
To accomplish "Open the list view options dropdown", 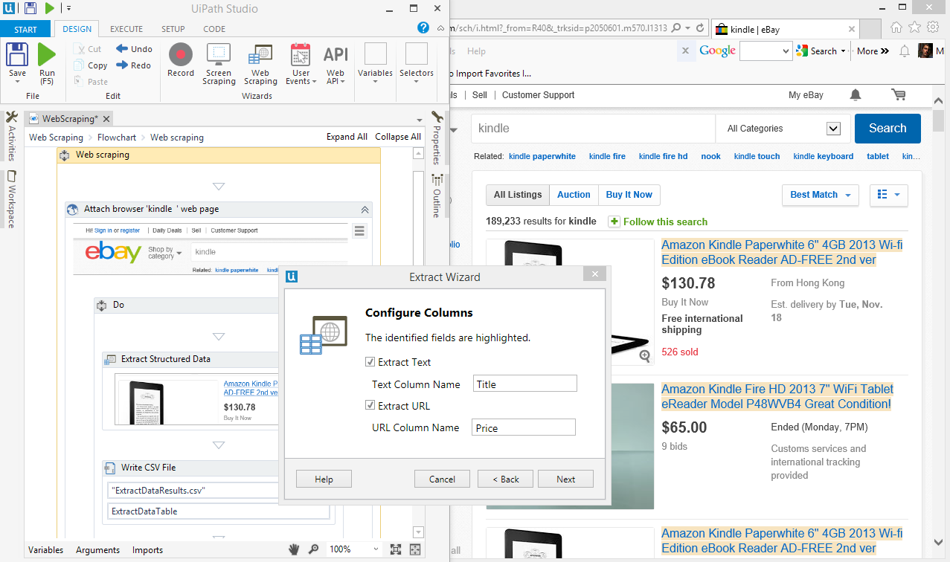I will (888, 195).
